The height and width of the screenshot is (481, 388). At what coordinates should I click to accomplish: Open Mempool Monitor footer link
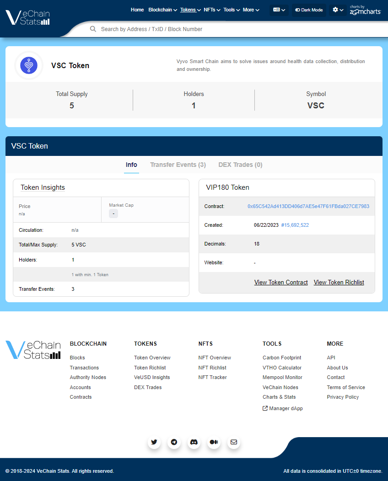point(282,377)
